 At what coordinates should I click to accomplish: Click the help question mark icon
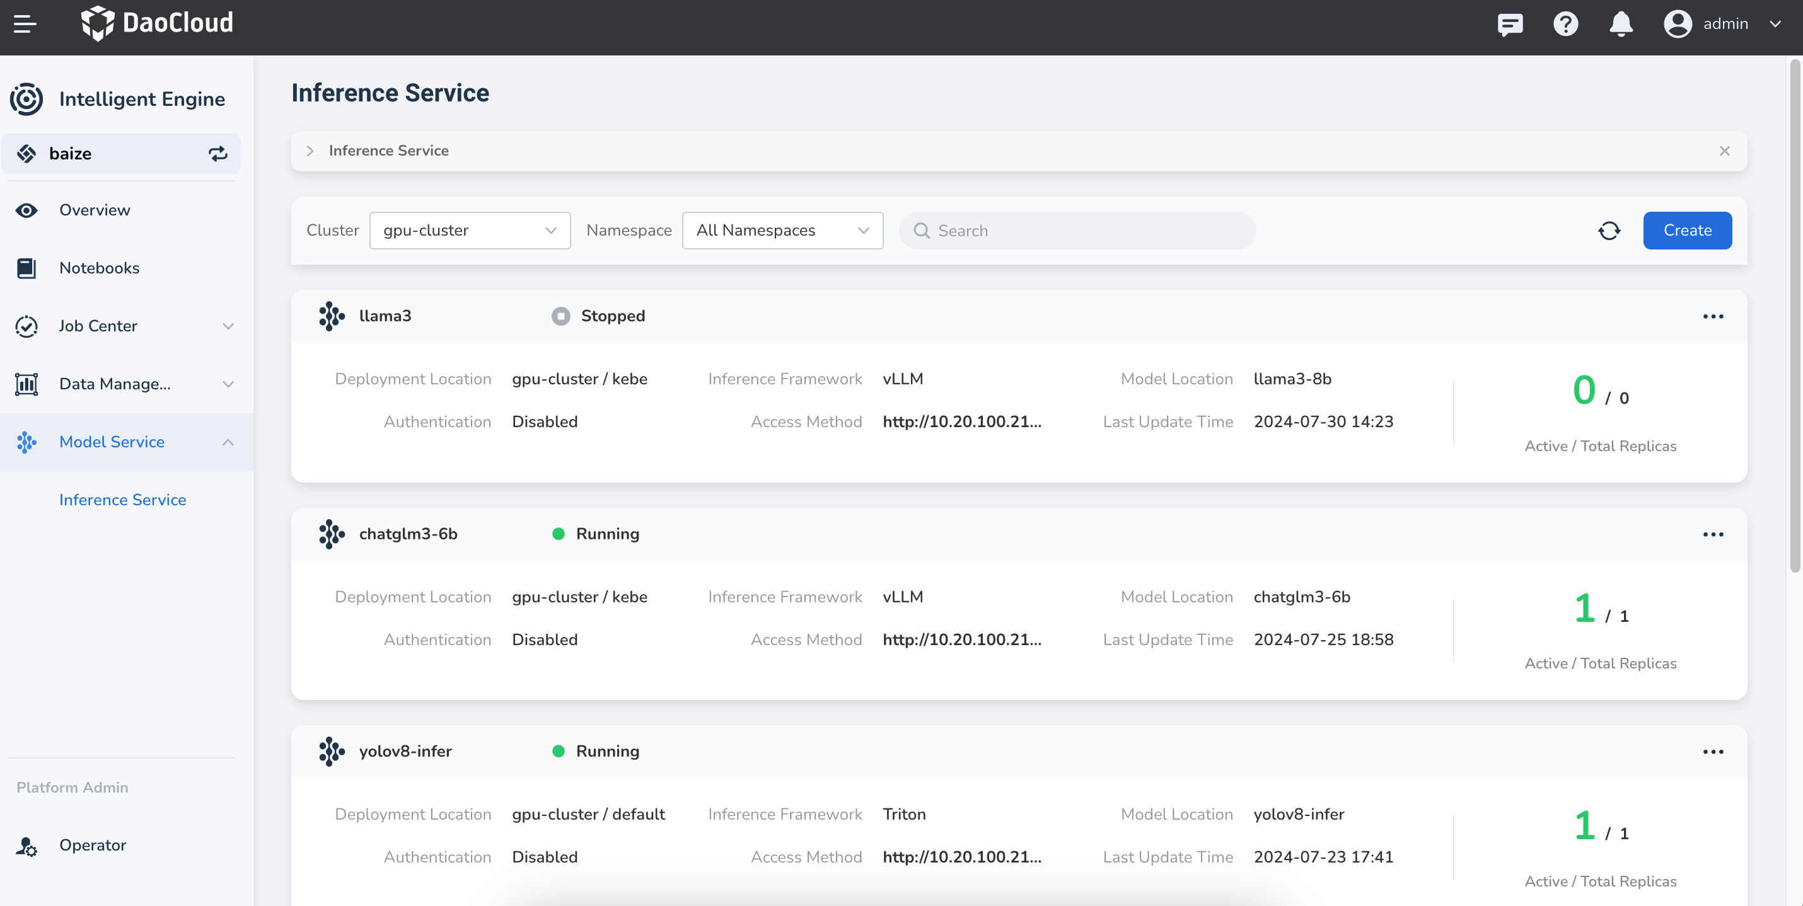point(1565,25)
